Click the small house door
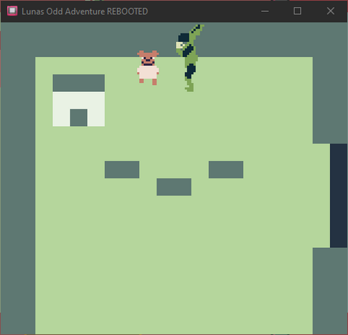Viewport: 348px width, 335px height. pyautogui.click(x=79, y=118)
